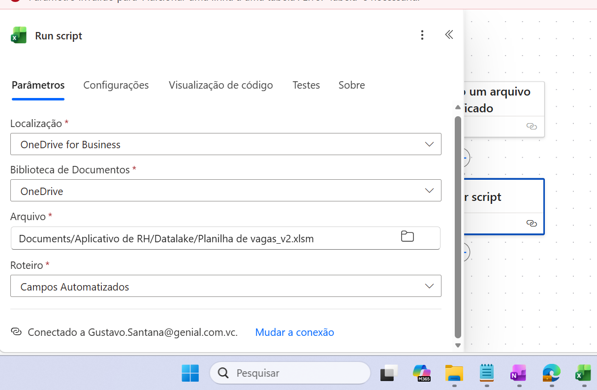This screenshot has width=597, height=390.
Task: Open the Visualização de código tab
Action: tap(220, 85)
